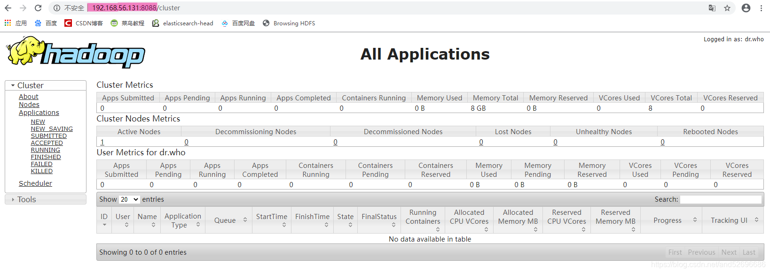Open the Apps grid bookmark icon
This screenshot has height=273, width=770.
[x=16, y=23]
